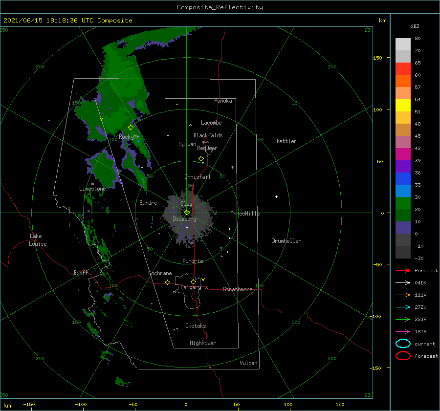Click the Innisfail city label
Viewport: 440px width, 411px height.
[198, 177]
